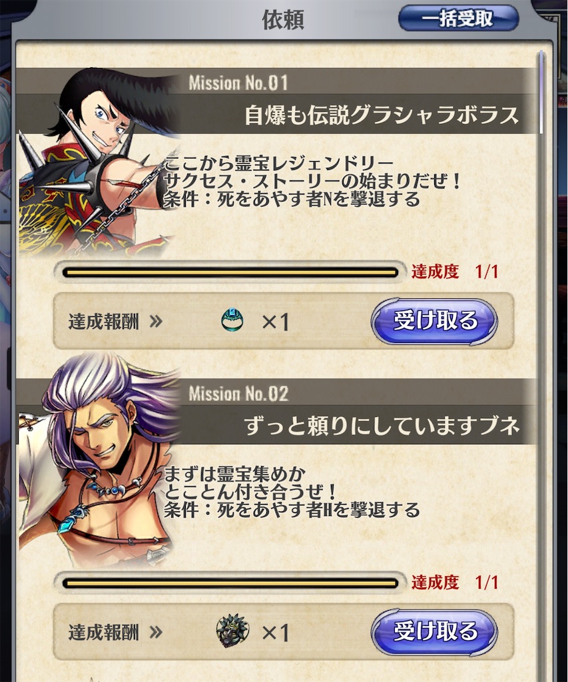This screenshot has height=682, width=568.
Task: Tap the double-arrow icon in first 達成報酬 row
Action: click(x=156, y=322)
